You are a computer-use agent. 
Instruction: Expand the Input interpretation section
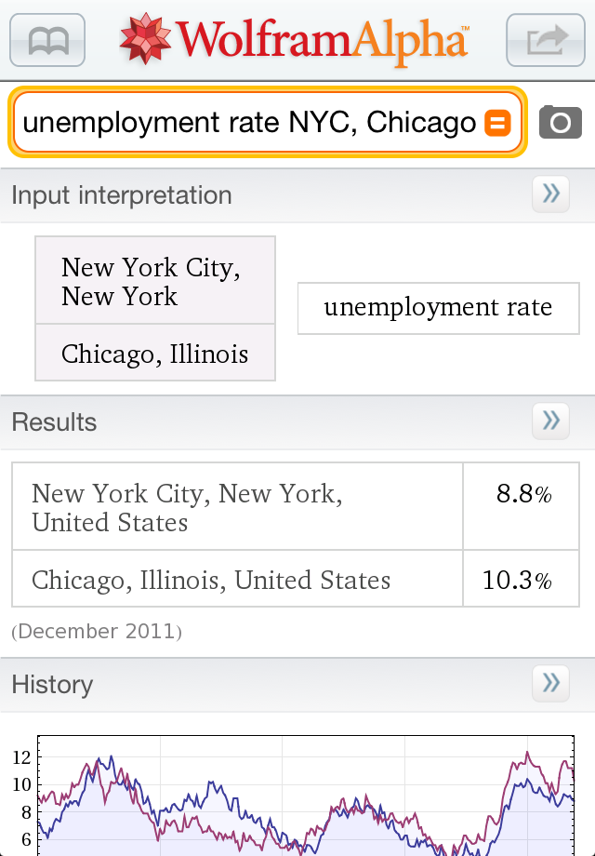[x=550, y=194]
